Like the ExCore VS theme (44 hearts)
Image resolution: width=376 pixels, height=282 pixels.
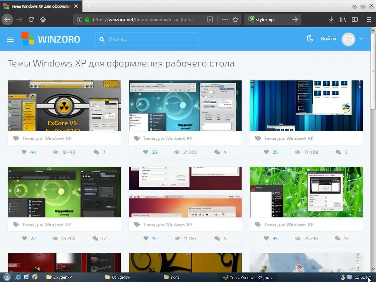[24, 152]
